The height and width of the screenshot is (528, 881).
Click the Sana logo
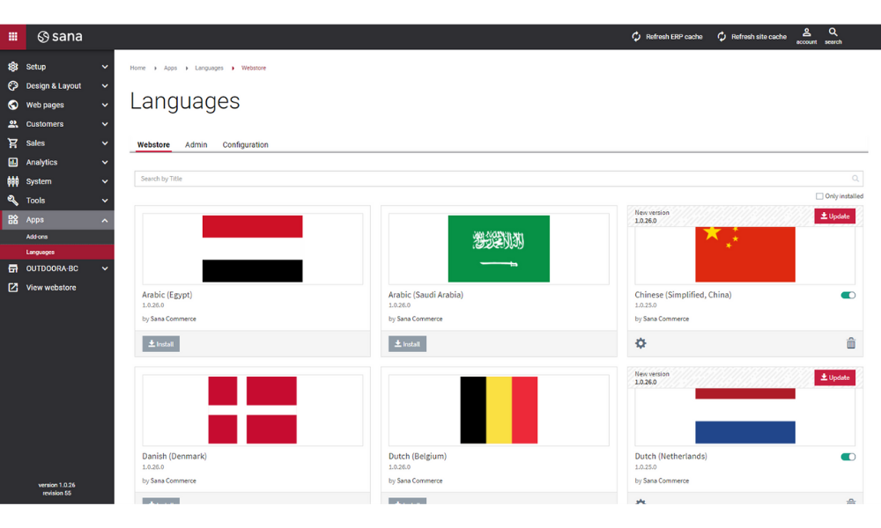click(x=60, y=36)
